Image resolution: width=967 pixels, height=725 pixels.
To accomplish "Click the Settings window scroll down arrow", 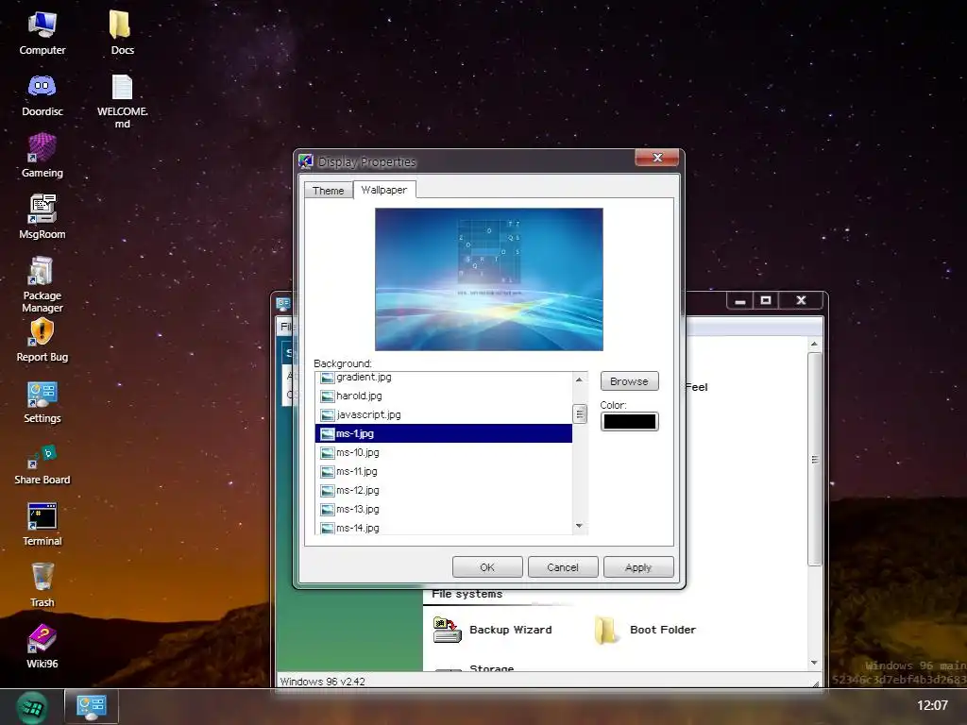I will click(x=814, y=663).
